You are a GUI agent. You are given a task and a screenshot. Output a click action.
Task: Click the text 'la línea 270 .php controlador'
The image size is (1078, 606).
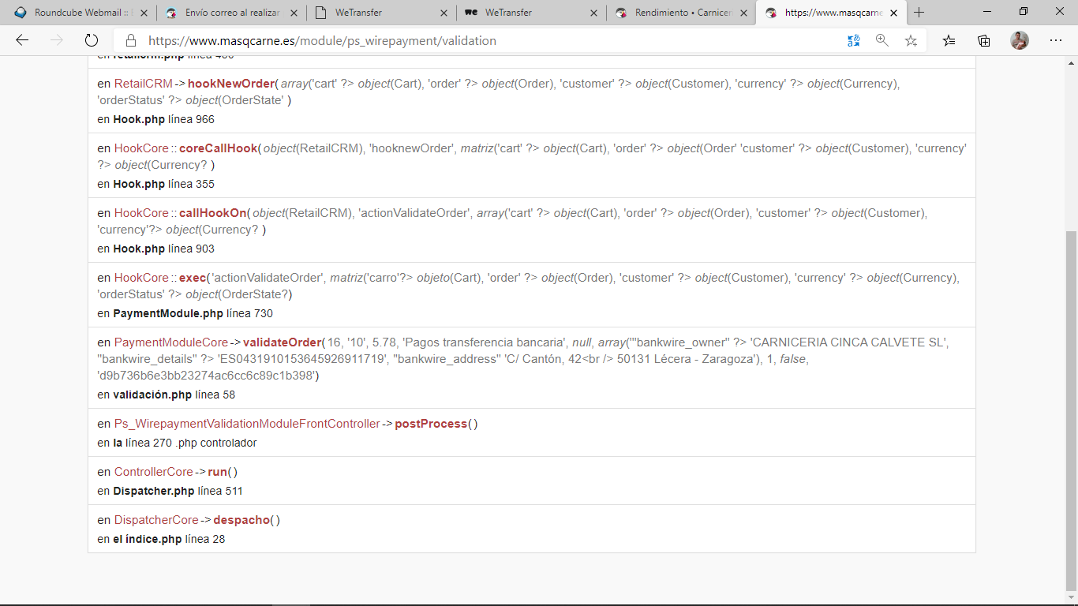[x=185, y=443]
